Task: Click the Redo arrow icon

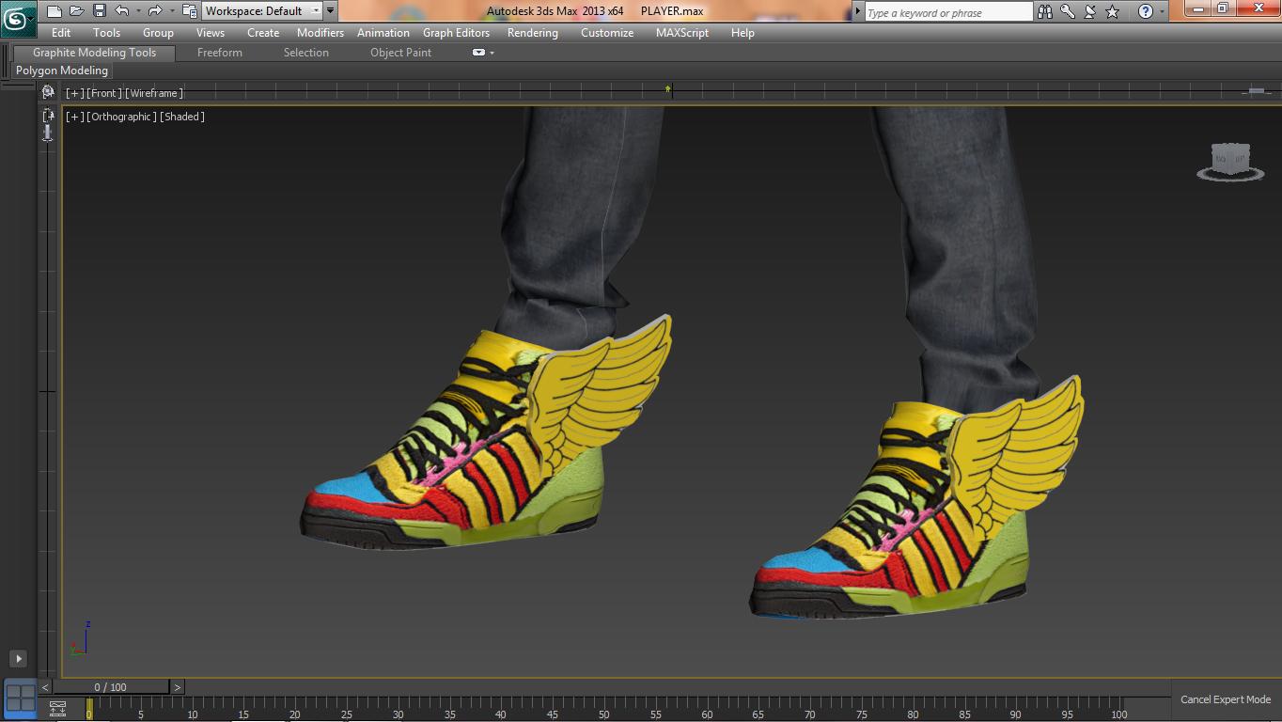Action: 155,11
